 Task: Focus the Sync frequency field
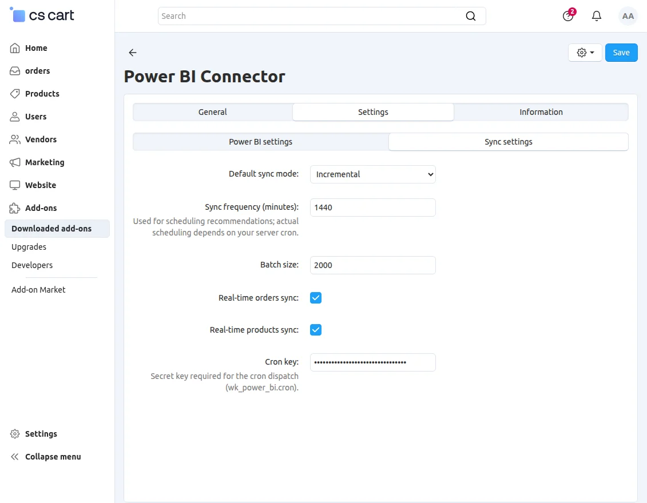click(x=372, y=207)
